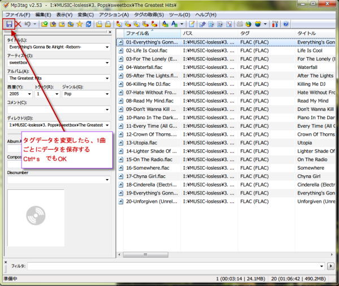This screenshot has height=286, width=339.
Task: Click the red X Remove tag icon
Action: pyautogui.click(x=19, y=24)
